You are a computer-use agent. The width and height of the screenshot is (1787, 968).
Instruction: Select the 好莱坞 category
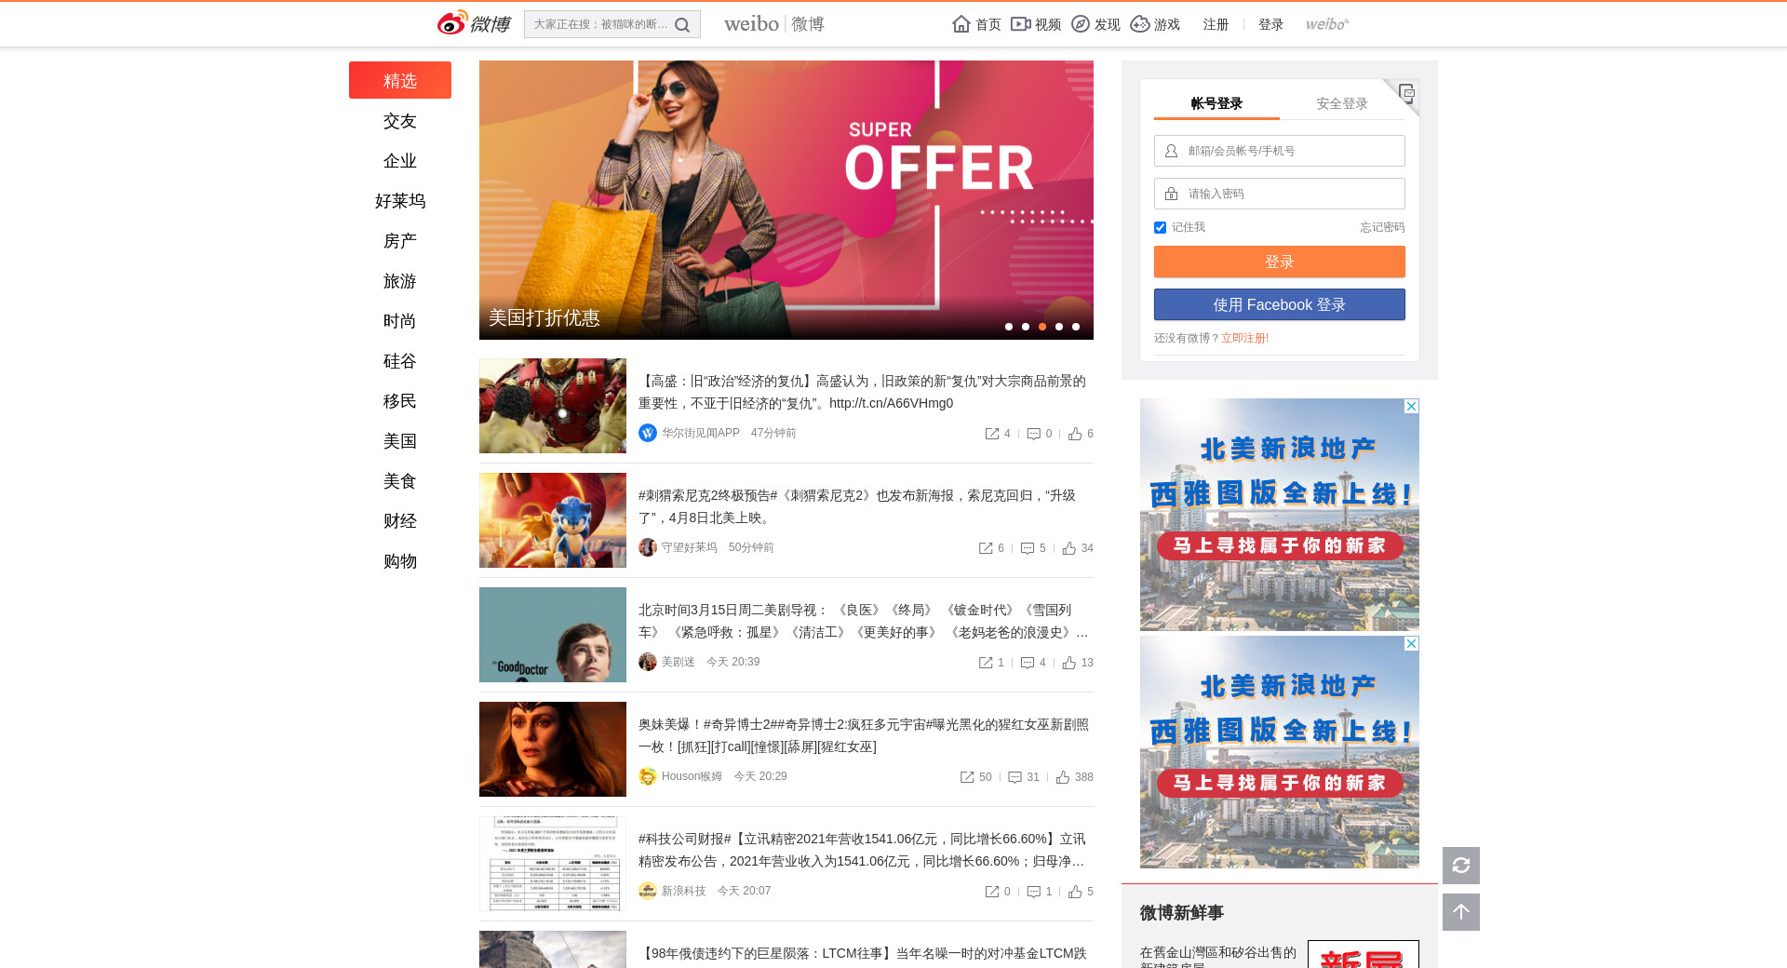400,201
